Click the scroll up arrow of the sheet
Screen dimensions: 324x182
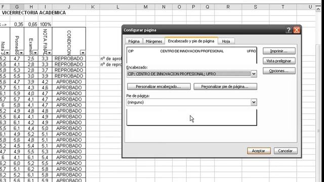click(318, 9)
